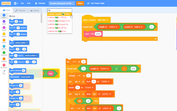Click the 200 value in repeat until condition
The image size is (177, 111).
tap(133, 69)
